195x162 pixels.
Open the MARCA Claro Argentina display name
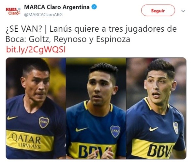[x=57, y=7]
